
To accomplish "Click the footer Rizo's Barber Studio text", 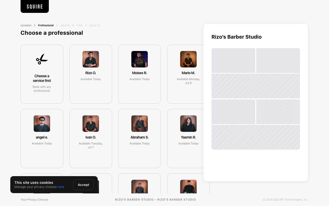I will click(156, 200).
